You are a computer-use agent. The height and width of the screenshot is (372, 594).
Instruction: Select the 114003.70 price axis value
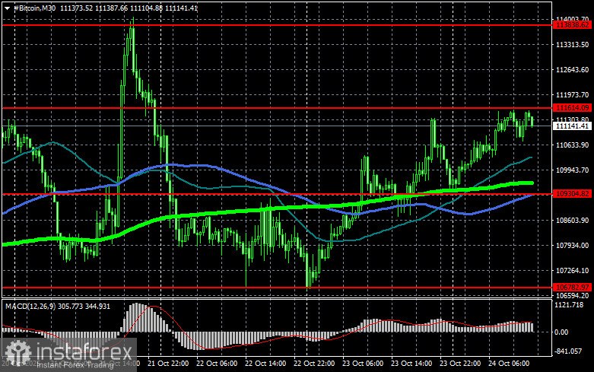(x=572, y=19)
